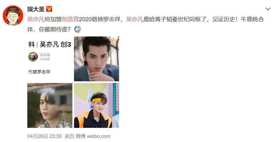Open the 娱大圣 profile avatar

(x=13, y=16)
